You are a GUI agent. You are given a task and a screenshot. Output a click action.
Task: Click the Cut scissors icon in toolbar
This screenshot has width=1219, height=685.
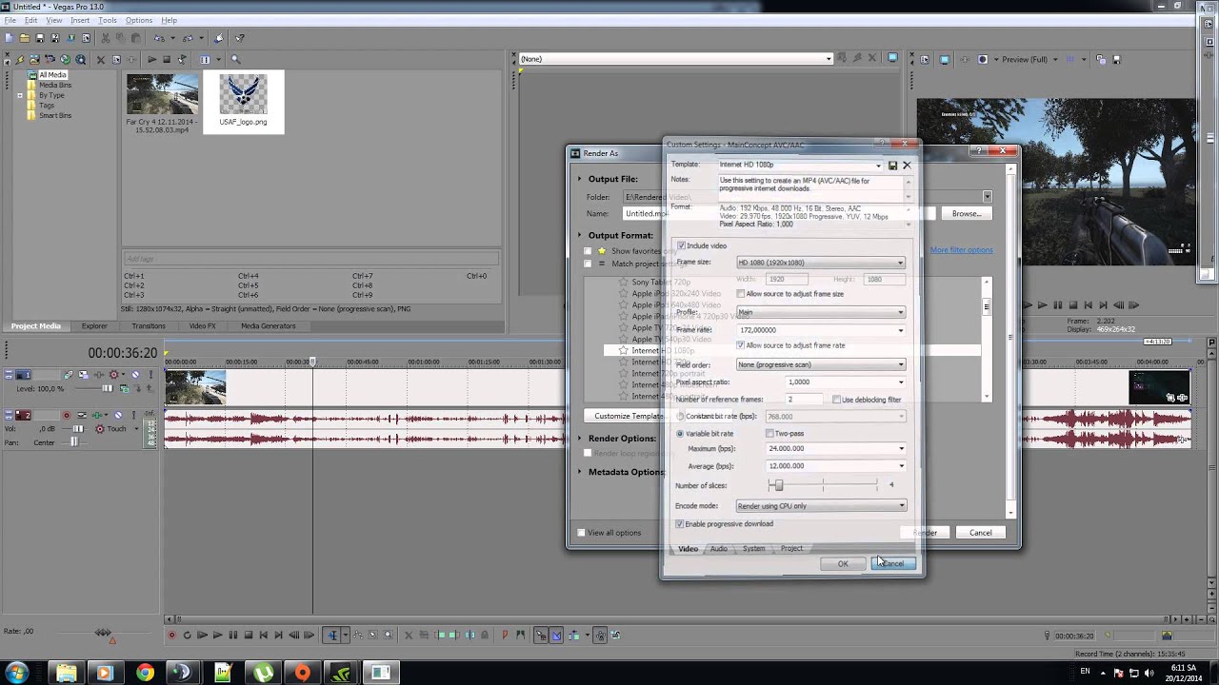tap(105, 38)
